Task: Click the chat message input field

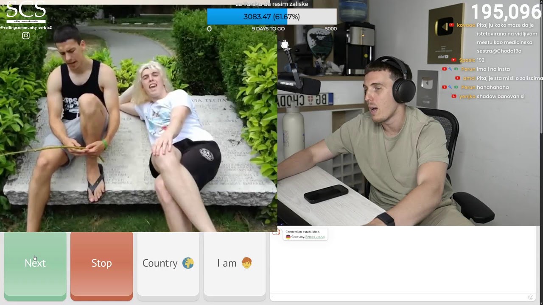Action: coord(399,297)
